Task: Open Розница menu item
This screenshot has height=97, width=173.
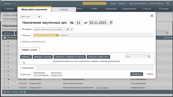Action: coord(164,9)
